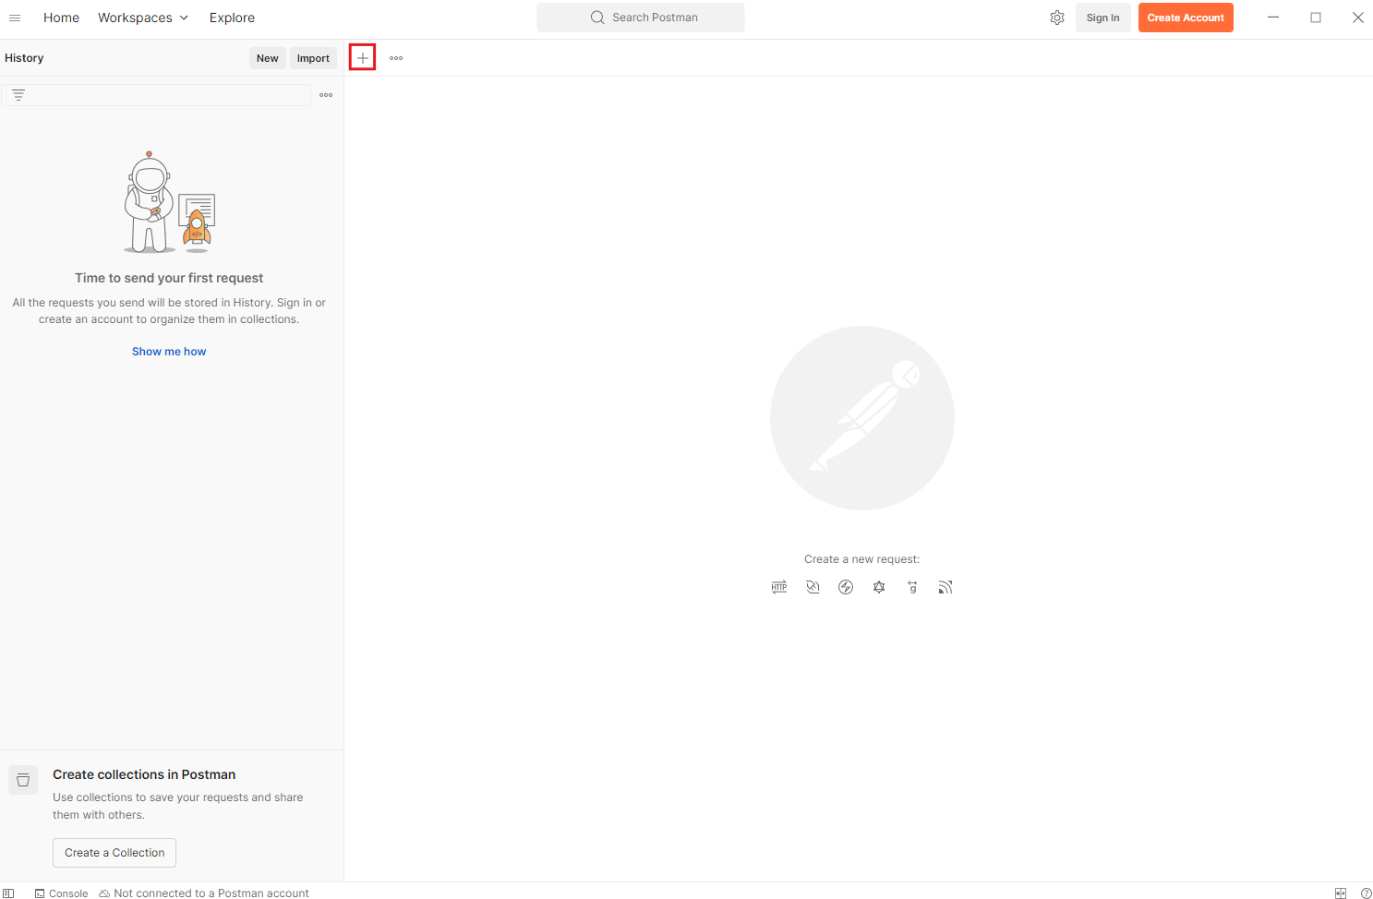Open the pane layout icon bottom right
Image resolution: width=1373 pixels, height=899 pixels.
point(1341,893)
